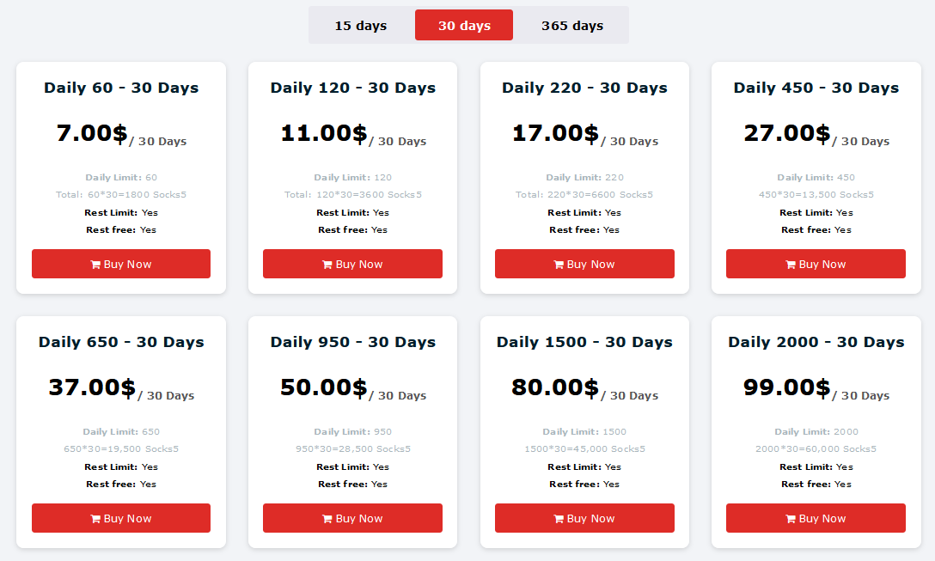Screen dimensions: 935x561
Task: Click the 80.00$ price text
Action: coord(555,387)
